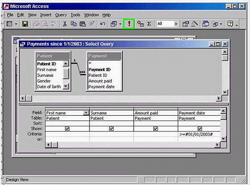Screen dimensions: 250x185
Task: Click the Sort cell under Surname
Action: [111, 123]
